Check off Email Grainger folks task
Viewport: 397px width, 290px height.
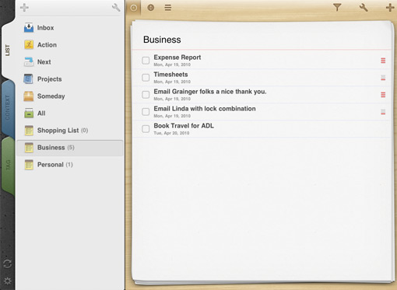[146, 95]
